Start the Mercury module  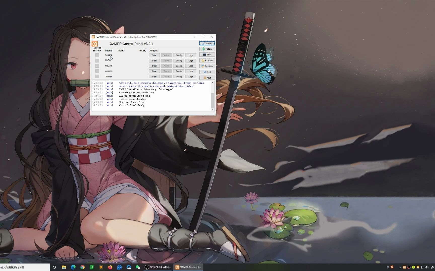pyautogui.click(x=154, y=71)
